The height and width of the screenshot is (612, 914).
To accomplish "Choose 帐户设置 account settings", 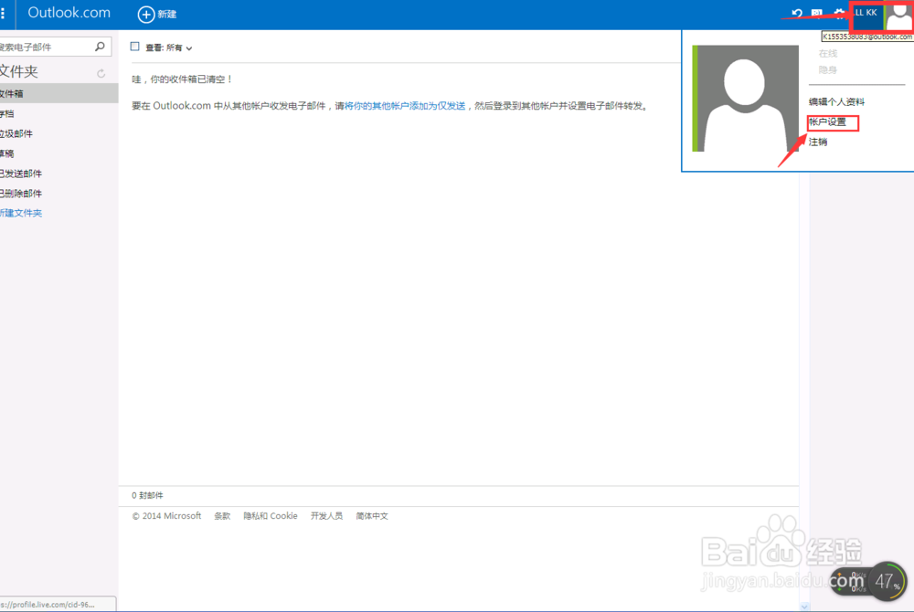I will (827, 122).
